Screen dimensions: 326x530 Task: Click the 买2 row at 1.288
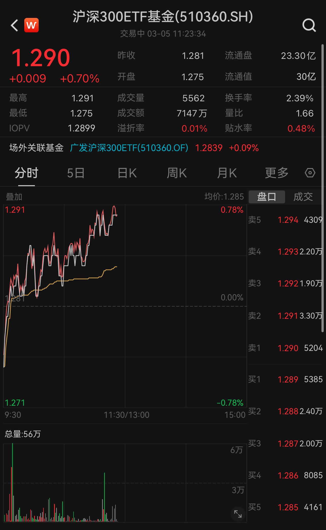(x=285, y=411)
